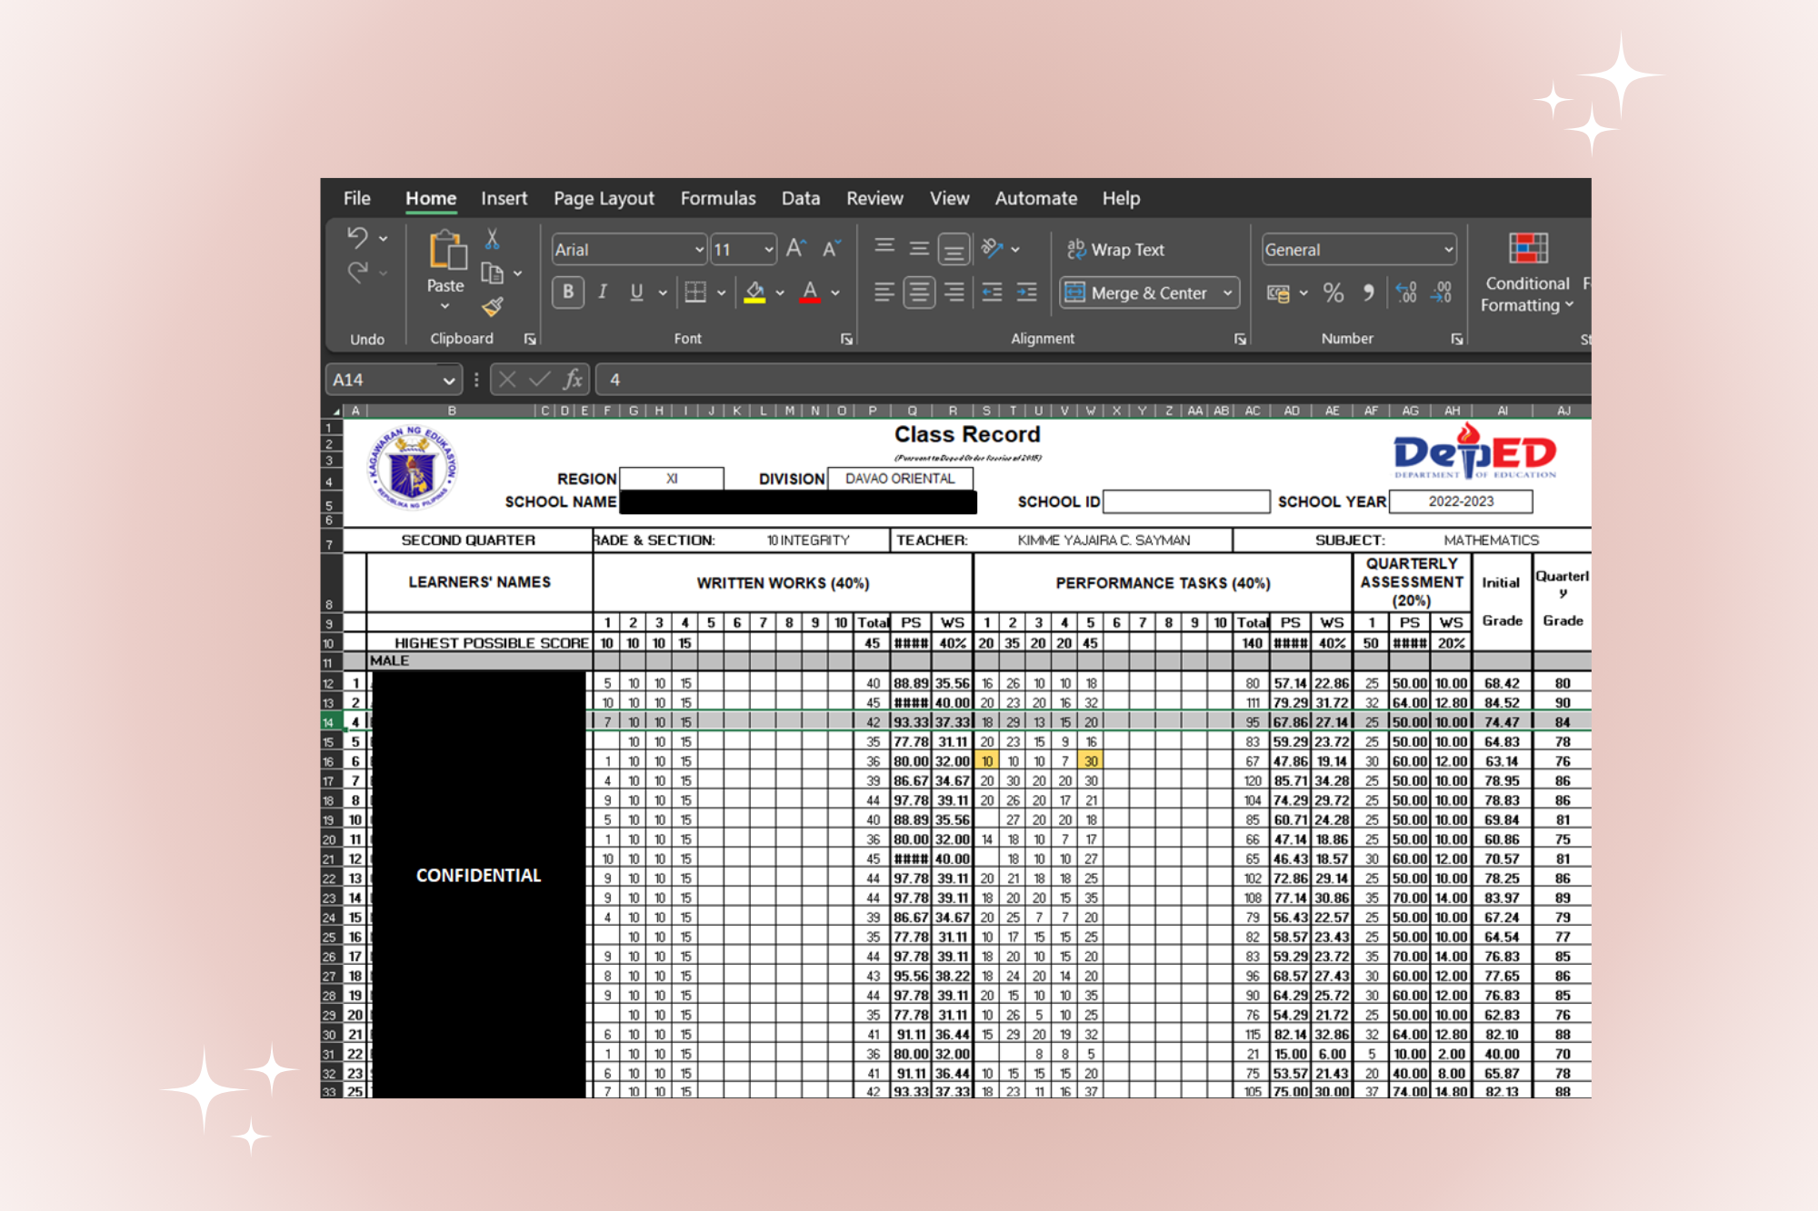The width and height of the screenshot is (1818, 1211).
Task: Activate center alignment
Action: click(x=918, y=293)
